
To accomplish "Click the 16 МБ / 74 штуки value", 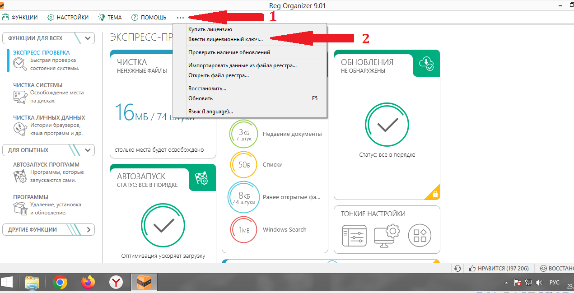I will pos(154,112).
